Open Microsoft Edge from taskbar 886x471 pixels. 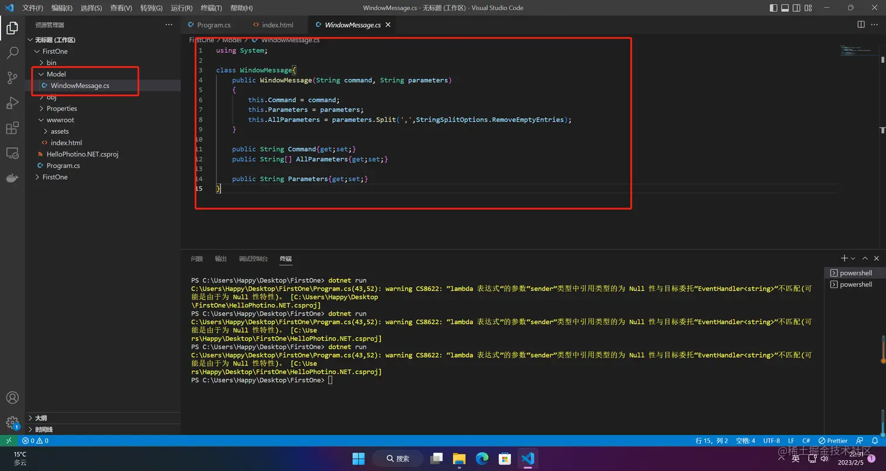click(x=482, y=458)
